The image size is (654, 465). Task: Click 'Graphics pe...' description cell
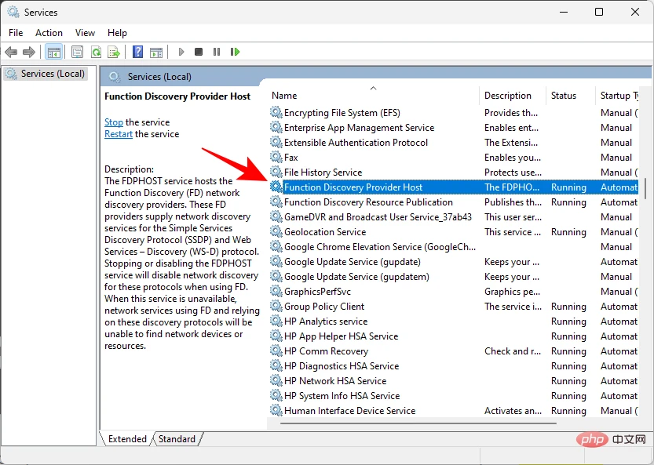point(512,292)
